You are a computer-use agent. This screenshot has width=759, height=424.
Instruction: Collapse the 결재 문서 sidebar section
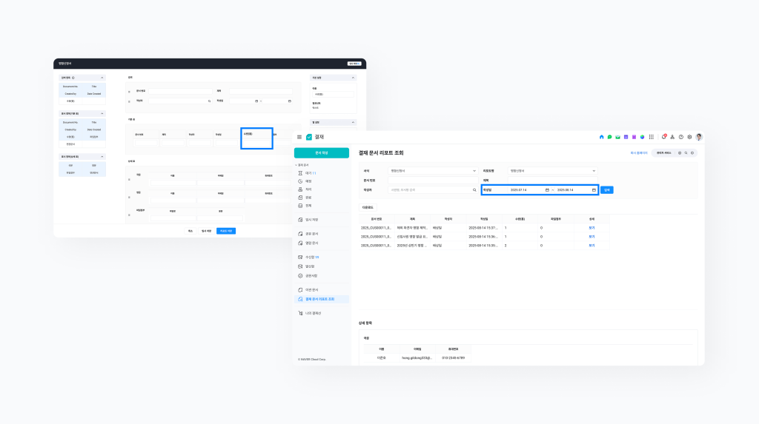[x=296, y=164]
